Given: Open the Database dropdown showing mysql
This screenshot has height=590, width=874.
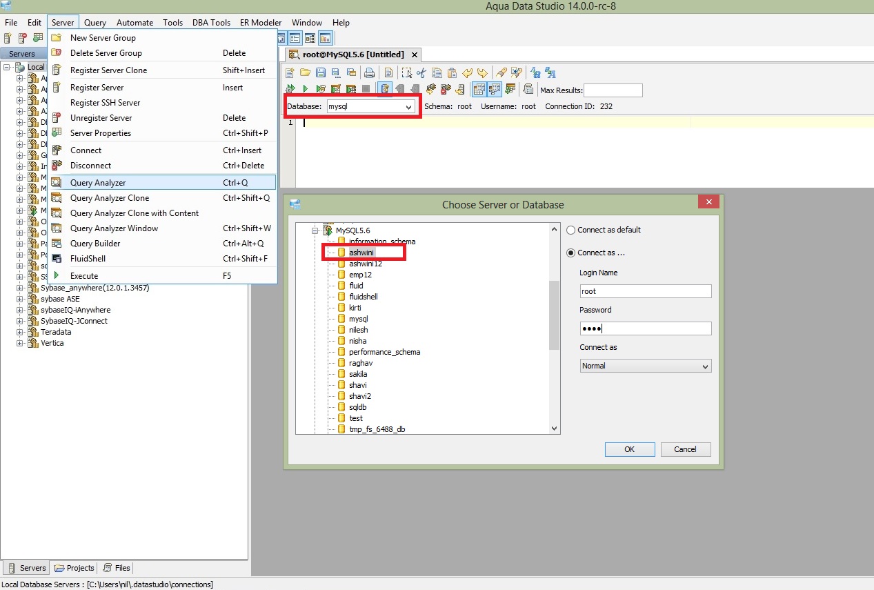Looking at the screenshot, I should (371, 106).
